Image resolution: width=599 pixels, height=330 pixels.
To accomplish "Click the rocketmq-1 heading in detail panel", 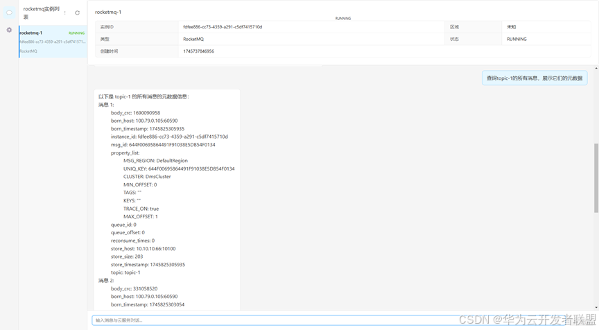I will [x=108, y=12].
